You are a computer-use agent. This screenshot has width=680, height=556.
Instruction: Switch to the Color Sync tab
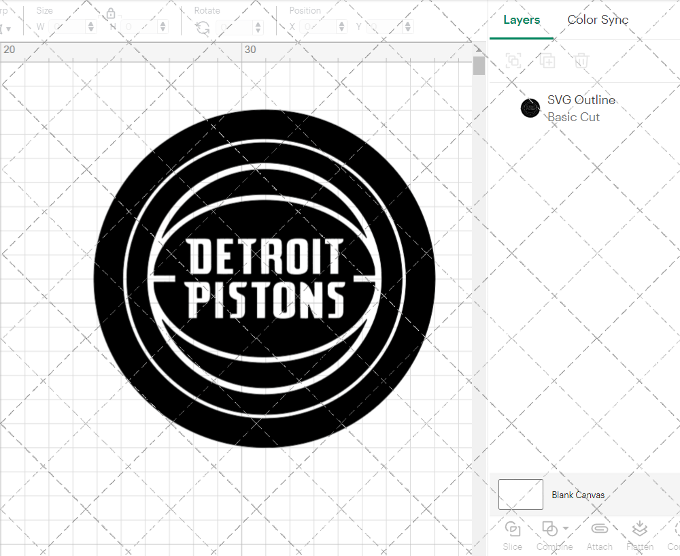point(598,20)
